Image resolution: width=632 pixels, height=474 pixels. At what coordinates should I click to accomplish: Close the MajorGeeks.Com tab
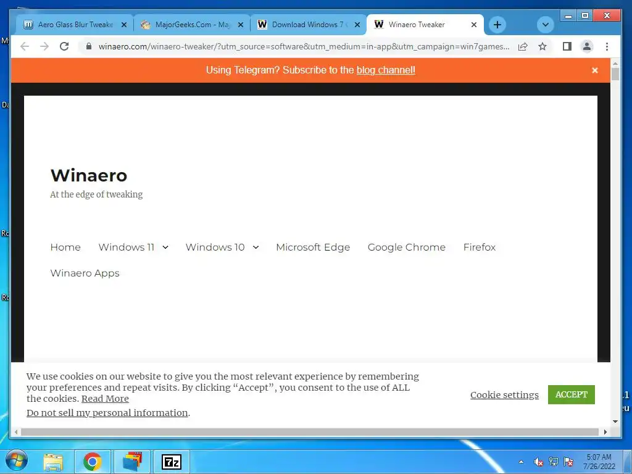(x=241, y=25)
